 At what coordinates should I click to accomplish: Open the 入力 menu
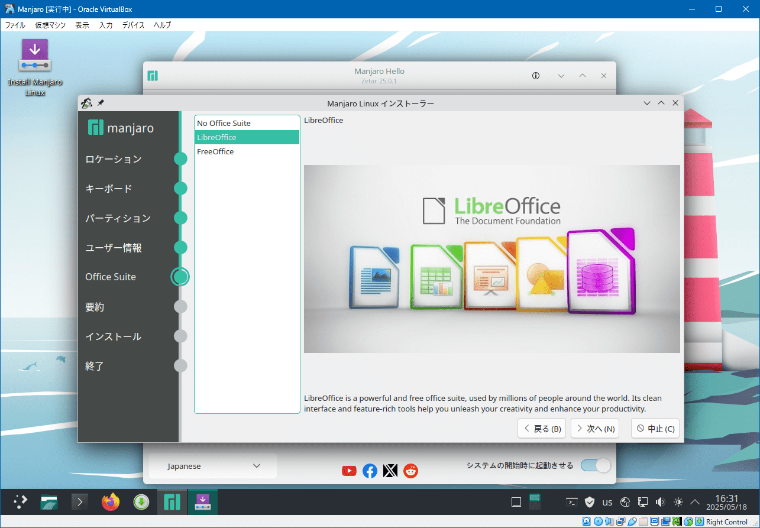(106, 25)
